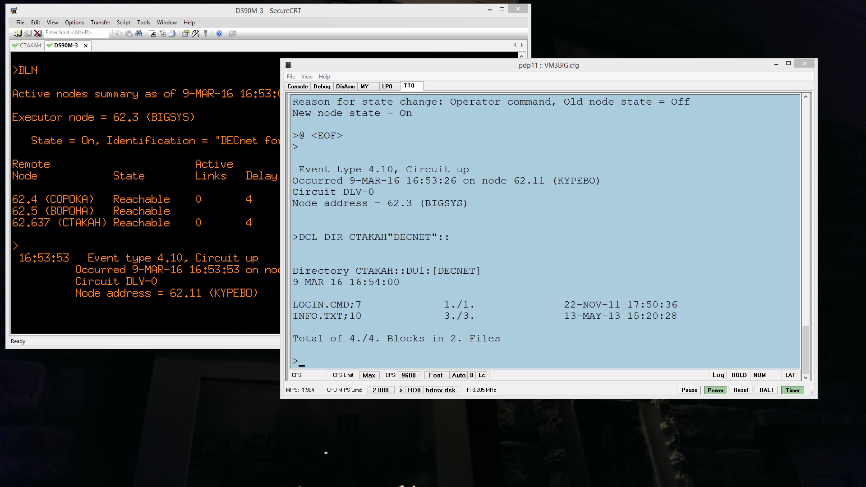Click the Font button
Screen dimensions: 866x487
[436, 375]
